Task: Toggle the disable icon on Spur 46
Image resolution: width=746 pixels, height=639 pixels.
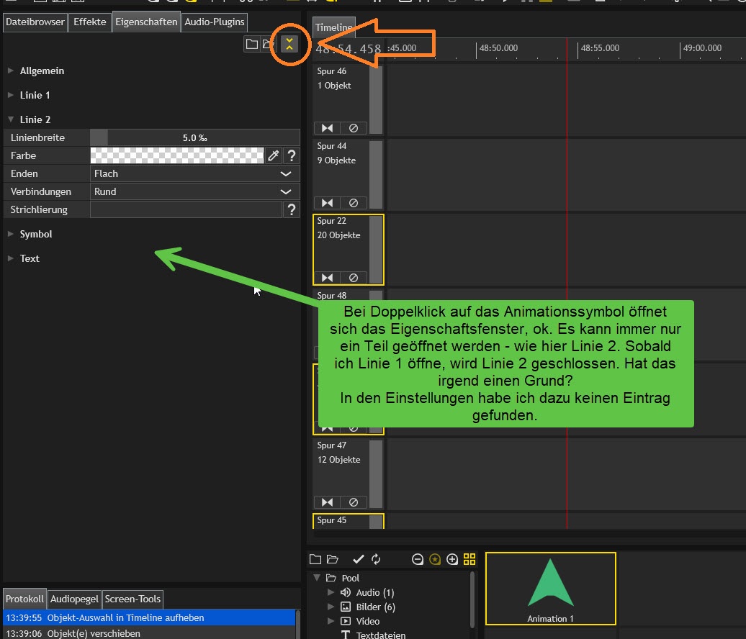Action: (354, 128)
